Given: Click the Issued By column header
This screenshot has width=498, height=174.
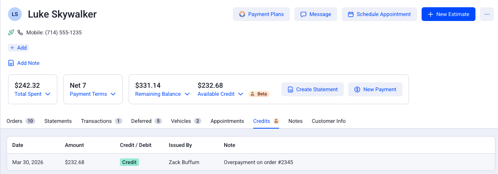Looking at the screenshot, I should click(x=180, y=145).
